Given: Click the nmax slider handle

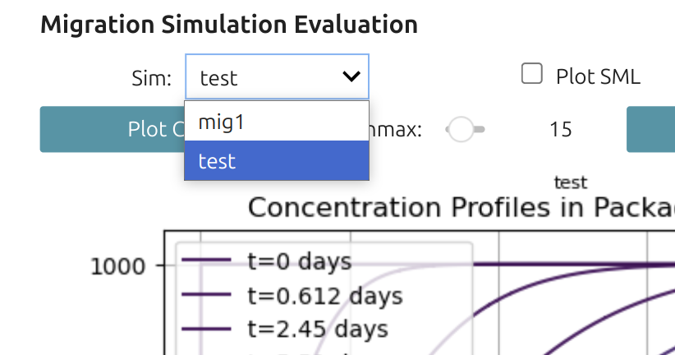Looking at the screenshot, I should coord(461,129).
